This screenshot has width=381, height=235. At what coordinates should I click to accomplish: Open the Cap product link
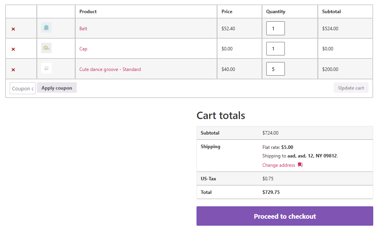click(x=83, y=49)
